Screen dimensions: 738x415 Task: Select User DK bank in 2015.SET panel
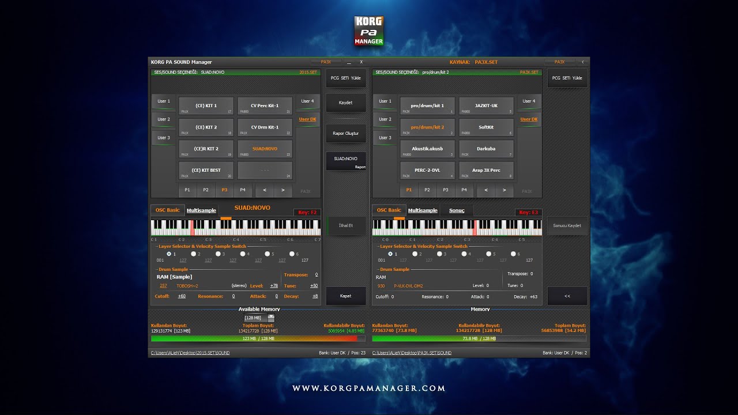(307, 119)
